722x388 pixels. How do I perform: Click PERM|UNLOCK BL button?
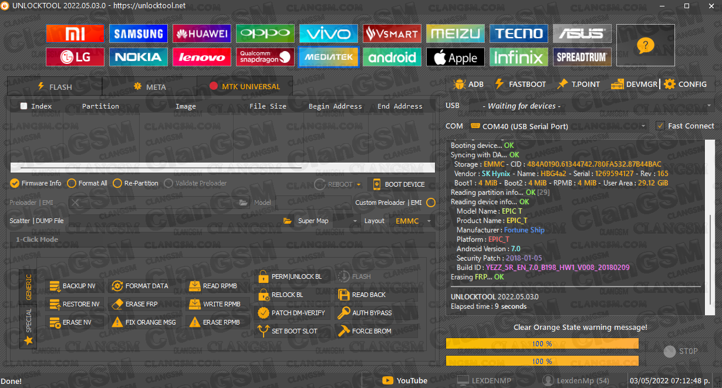coord(292,276)
